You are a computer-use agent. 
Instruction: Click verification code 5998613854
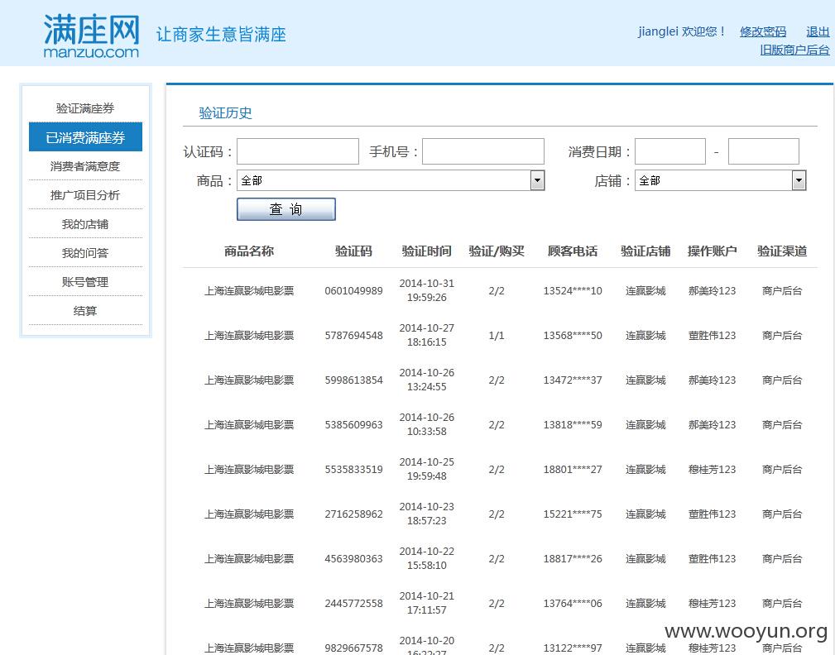(x=353, y=380)
